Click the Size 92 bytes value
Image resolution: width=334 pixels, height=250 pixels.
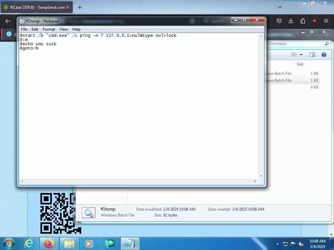170,215
